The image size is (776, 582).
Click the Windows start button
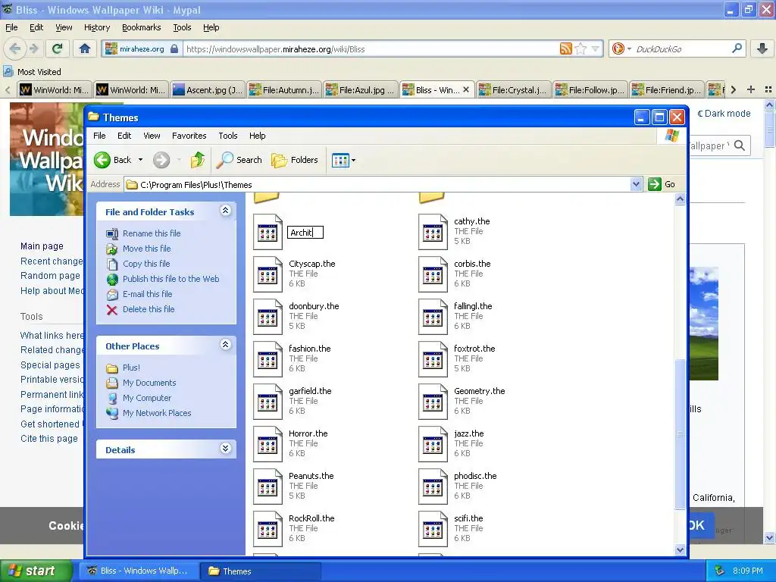click(36, 571)
